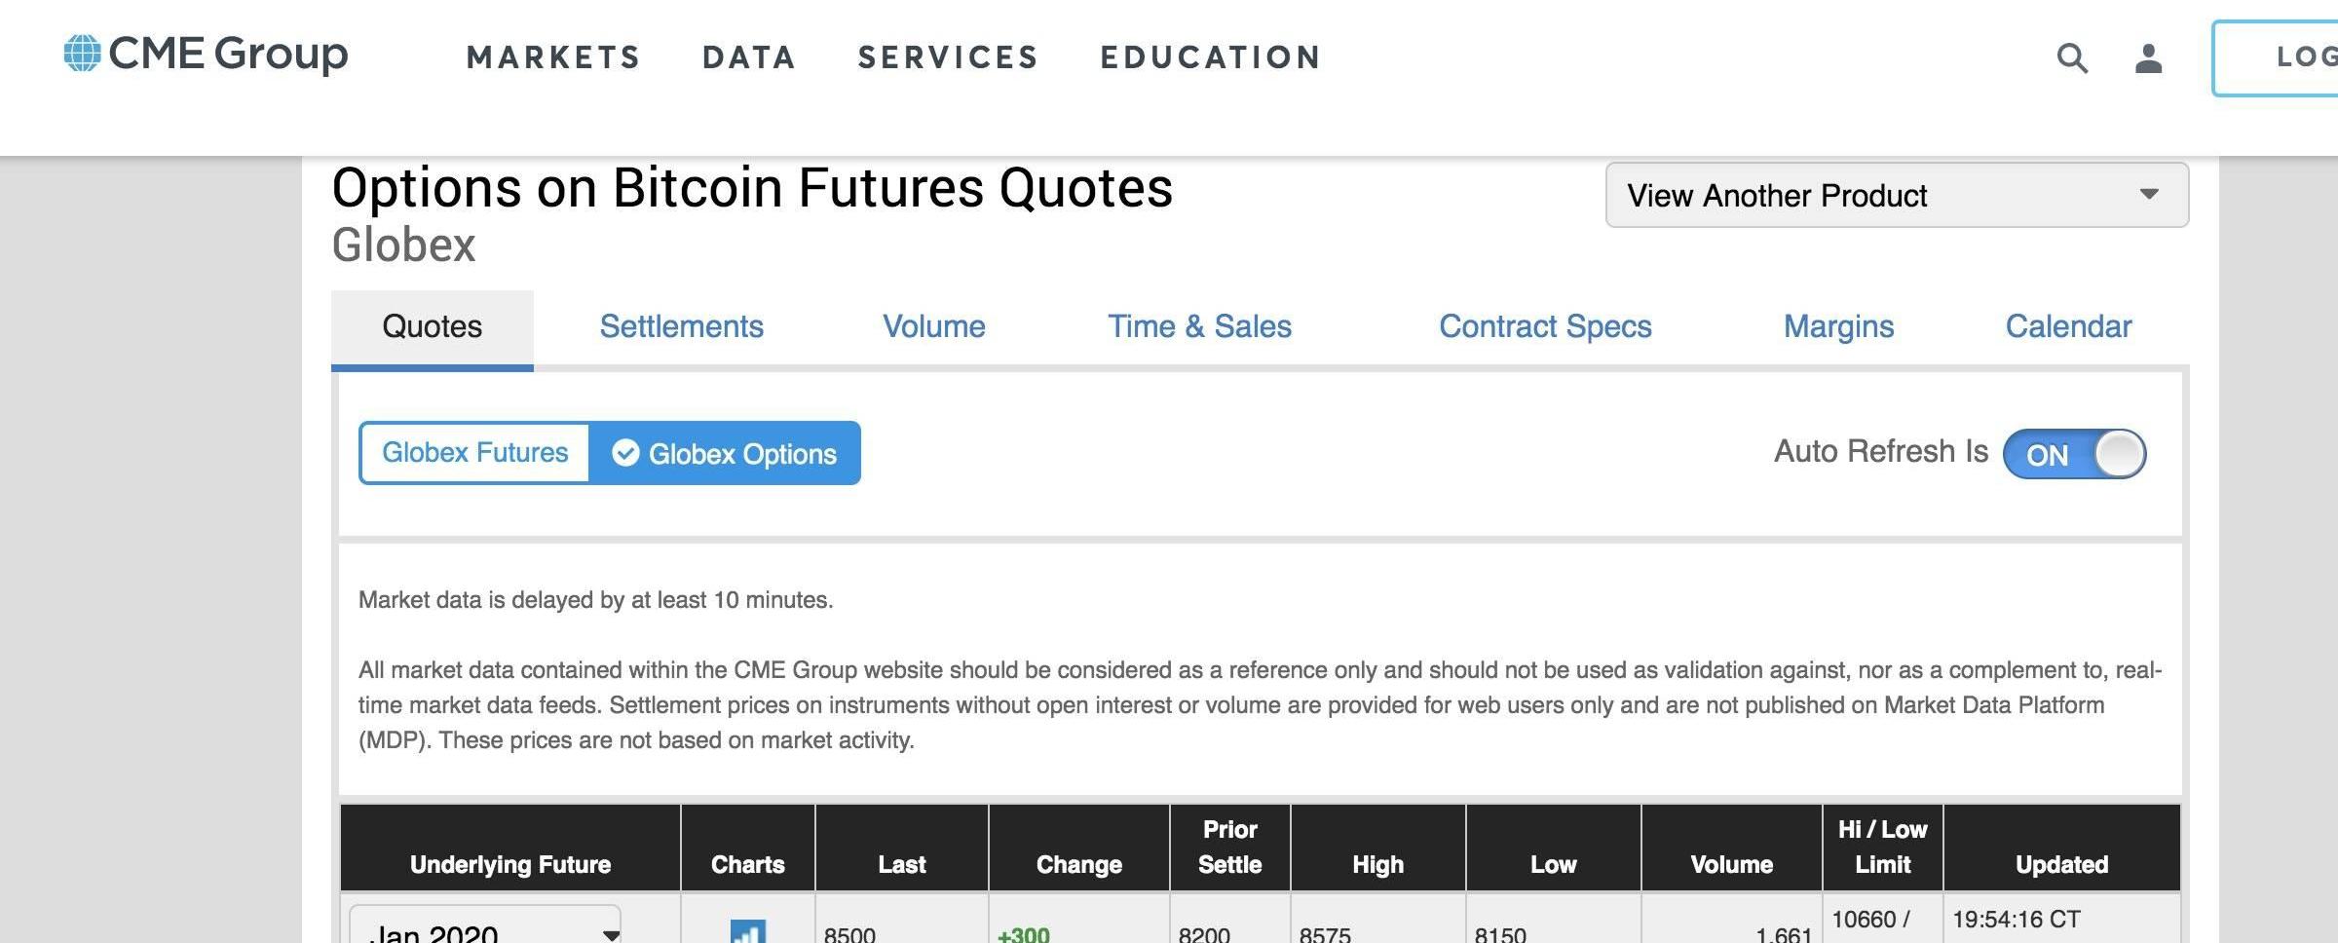Select the Globex Futures option

point(474,453)
